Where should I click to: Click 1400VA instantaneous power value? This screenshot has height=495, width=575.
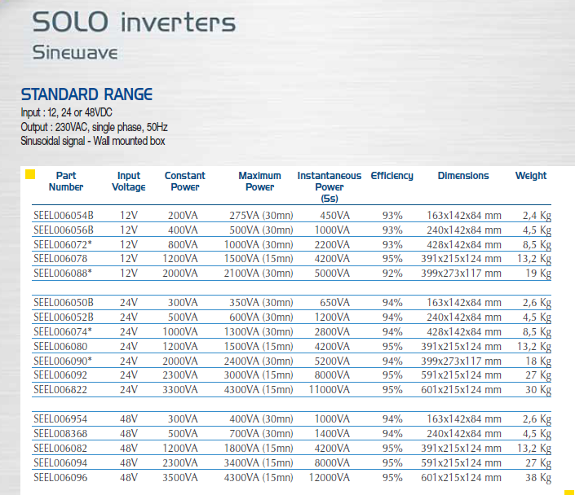(x=332, y=433)
